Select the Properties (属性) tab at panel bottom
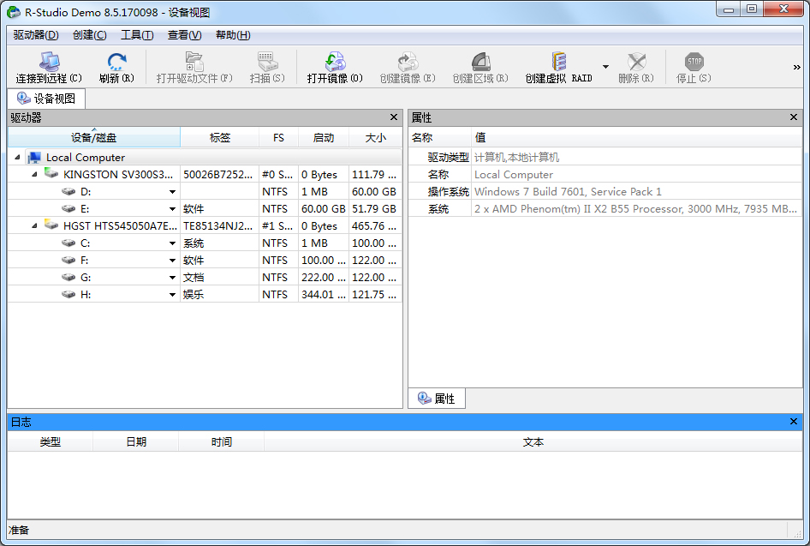The width and height of the screenshot is (810, 546). pos(437,398)
